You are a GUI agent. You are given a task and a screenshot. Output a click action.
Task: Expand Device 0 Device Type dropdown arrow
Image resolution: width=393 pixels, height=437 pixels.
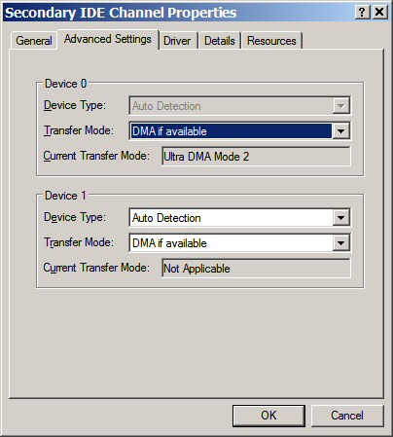click(x=340, y=106)
